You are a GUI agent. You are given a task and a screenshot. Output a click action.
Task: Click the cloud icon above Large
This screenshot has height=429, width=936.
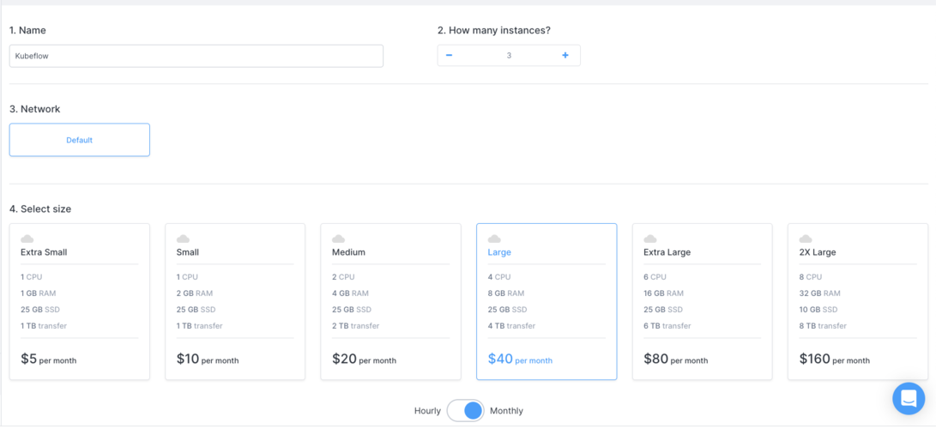pyautogui.click(x=494, y=239)
